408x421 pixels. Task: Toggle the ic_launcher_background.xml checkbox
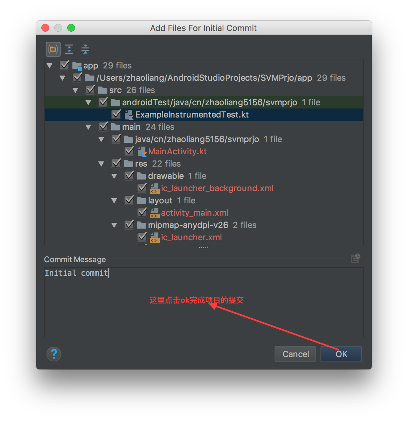142,188
